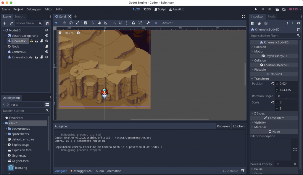
Task: Select the Move mode tool in viewport toolbar
Action: pos(64,23)
